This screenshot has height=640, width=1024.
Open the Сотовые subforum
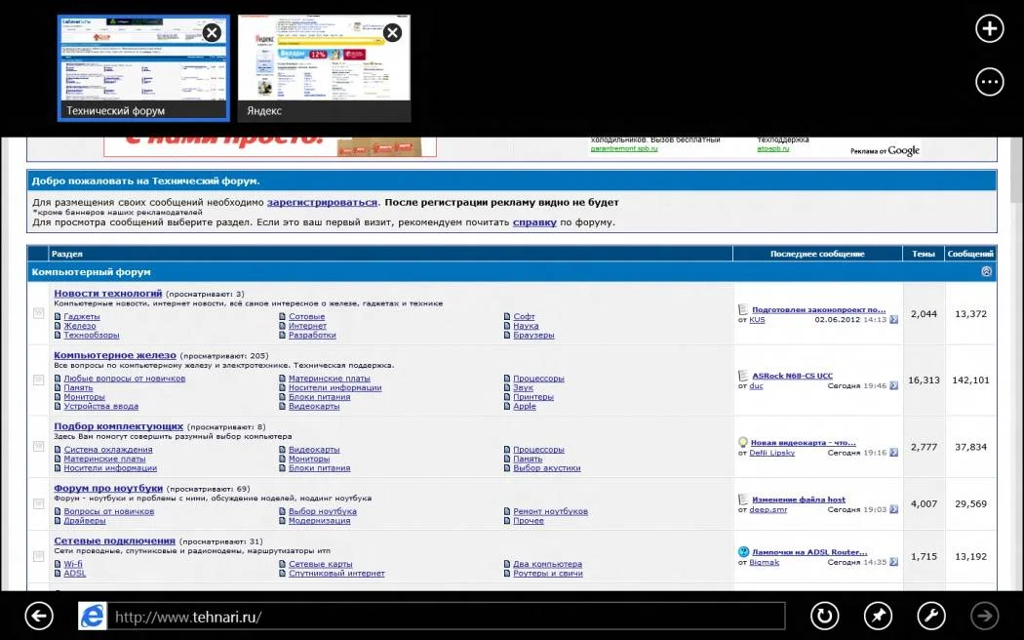pos(307,317)
